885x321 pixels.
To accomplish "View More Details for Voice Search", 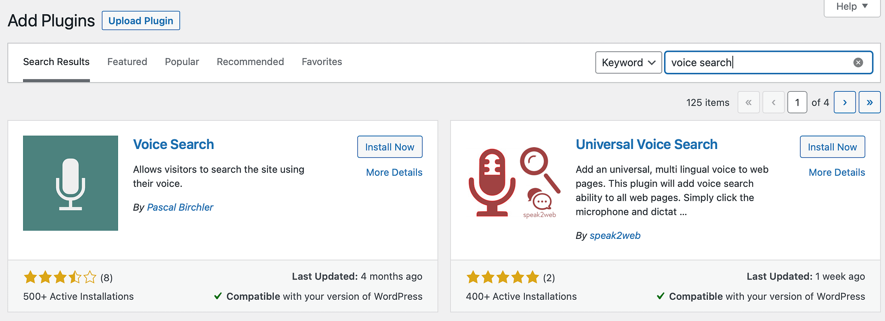I will pos(394,172).
